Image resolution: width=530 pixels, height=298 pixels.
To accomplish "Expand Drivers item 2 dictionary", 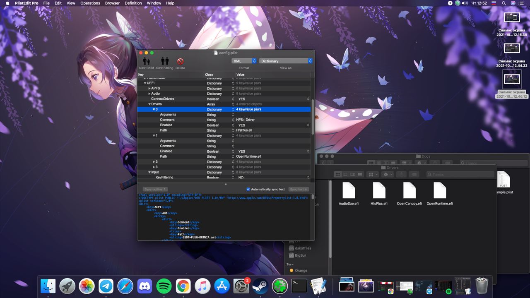I will (154, 162).
